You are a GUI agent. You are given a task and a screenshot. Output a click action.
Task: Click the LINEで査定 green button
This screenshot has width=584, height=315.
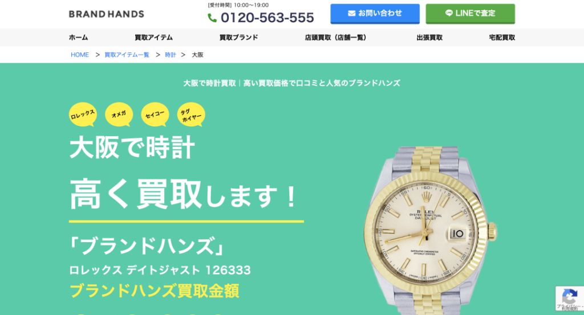point(471,14)
